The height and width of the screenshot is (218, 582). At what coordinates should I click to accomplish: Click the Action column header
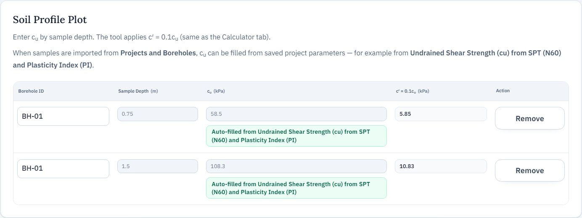pyautogui.click(x=503, y=91)
